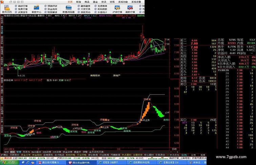Open the 沪深行情 market quotes icon
The width and height of the screenshot is (256, 165).
117,9
